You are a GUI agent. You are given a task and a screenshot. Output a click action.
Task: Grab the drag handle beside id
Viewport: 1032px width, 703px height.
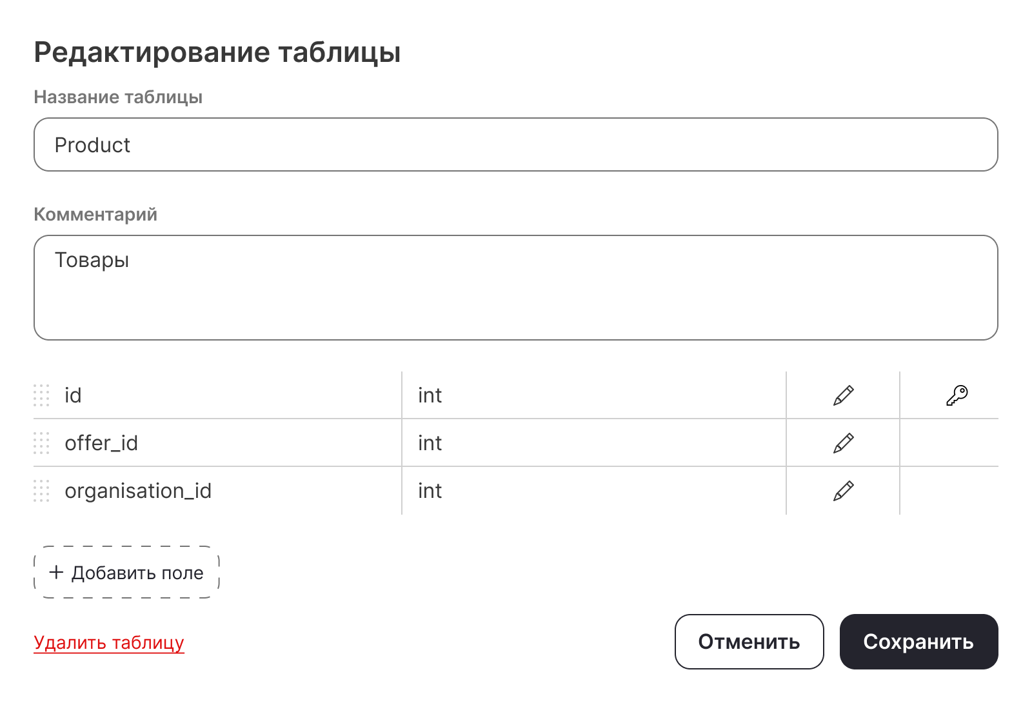[41, 395]
